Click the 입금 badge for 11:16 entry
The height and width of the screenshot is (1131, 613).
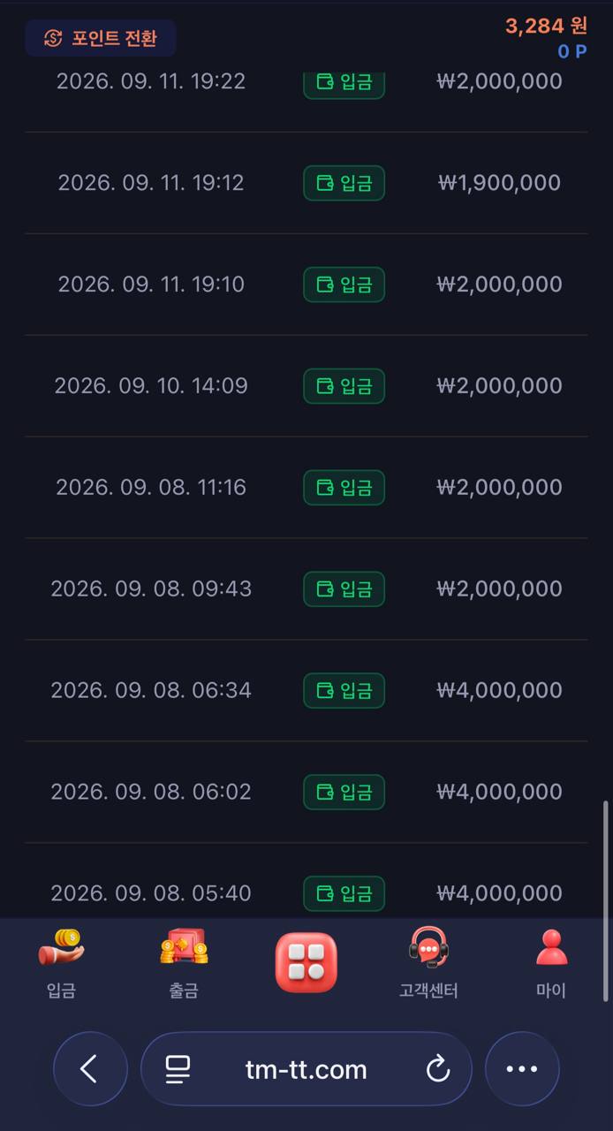click(344, 488)
